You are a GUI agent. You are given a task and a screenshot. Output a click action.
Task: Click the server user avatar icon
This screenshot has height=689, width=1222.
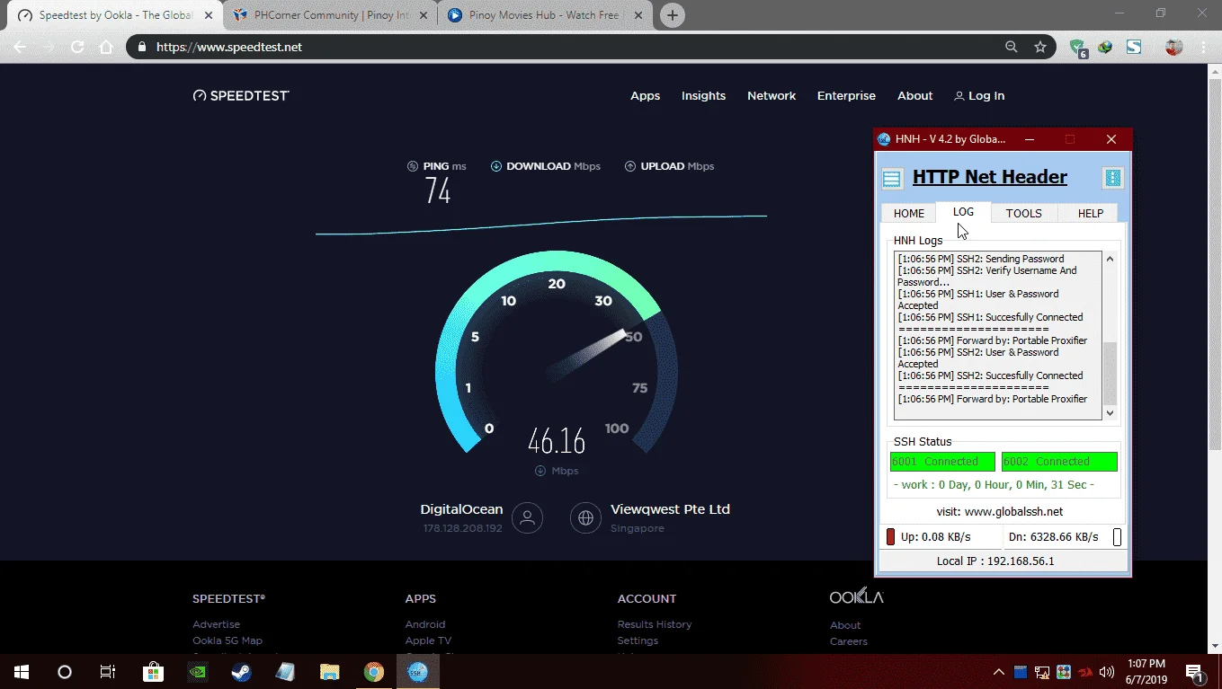tap(528, 517)
